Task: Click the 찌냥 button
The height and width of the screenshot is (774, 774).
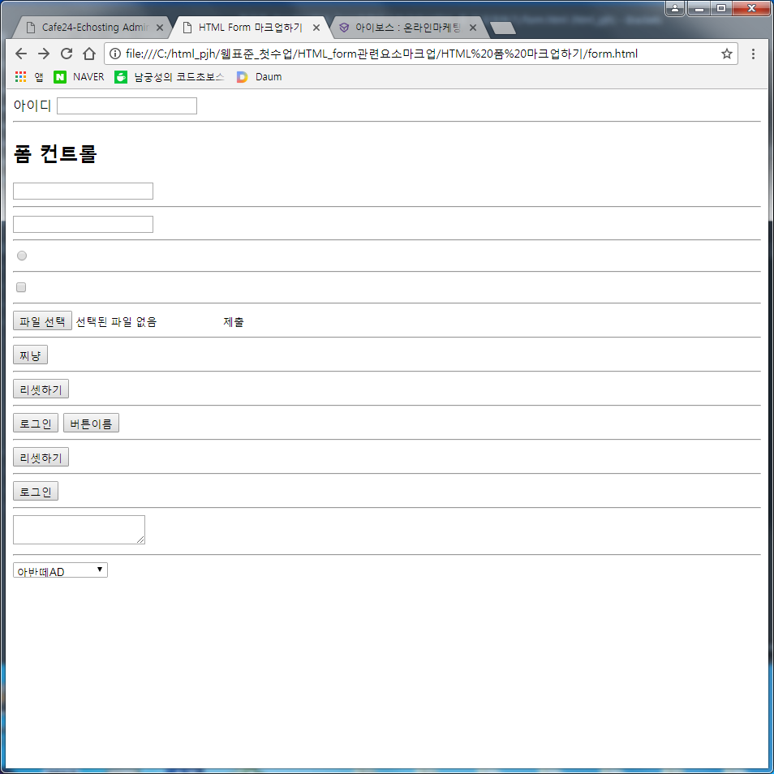Action: coord(30,355)
